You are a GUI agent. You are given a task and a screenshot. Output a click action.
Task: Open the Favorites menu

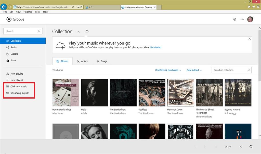coord(28,12)
